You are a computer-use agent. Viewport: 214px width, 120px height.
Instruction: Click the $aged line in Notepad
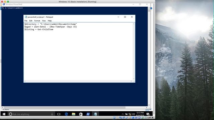[x=50, y=27]
